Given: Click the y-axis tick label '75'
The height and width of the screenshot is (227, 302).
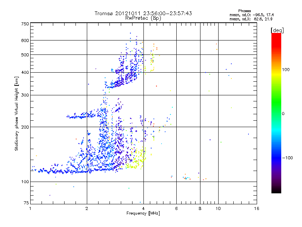Looking at the screenshot, I should (x=26, y=203).
